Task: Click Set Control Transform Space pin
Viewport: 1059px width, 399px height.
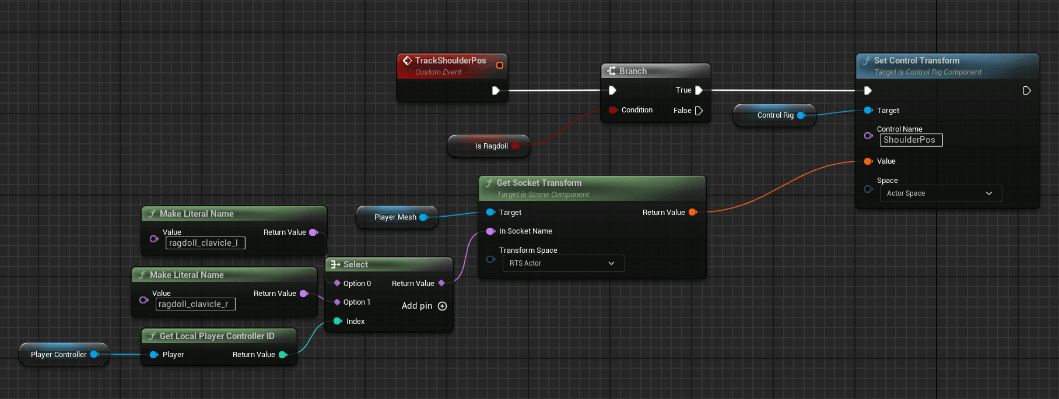Action: click(868, 189)
